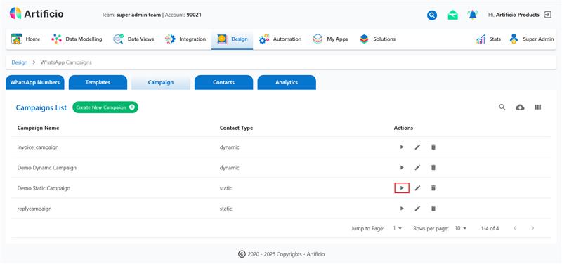Start the Demo Dynamc Campaign play icon

tap(402, 167)
